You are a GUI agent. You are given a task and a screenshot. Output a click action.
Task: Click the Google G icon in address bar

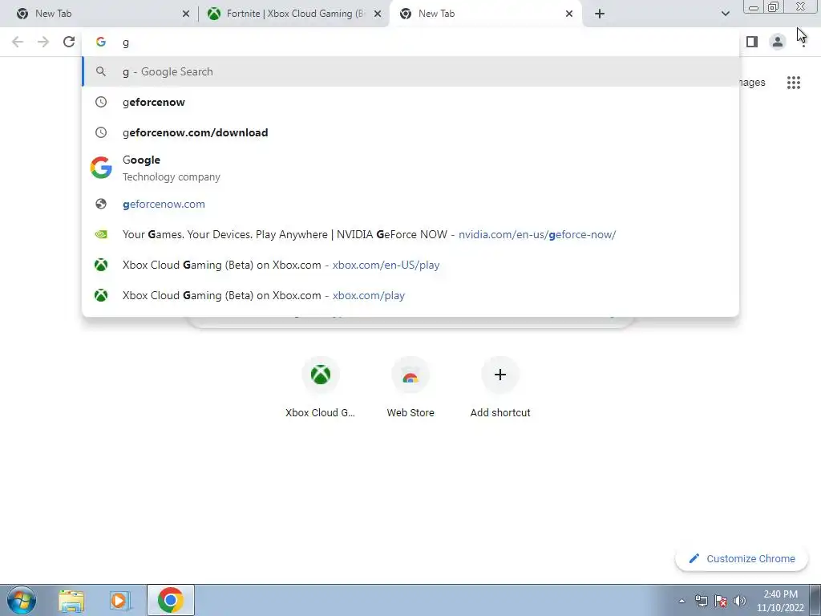tap(101, 42)
